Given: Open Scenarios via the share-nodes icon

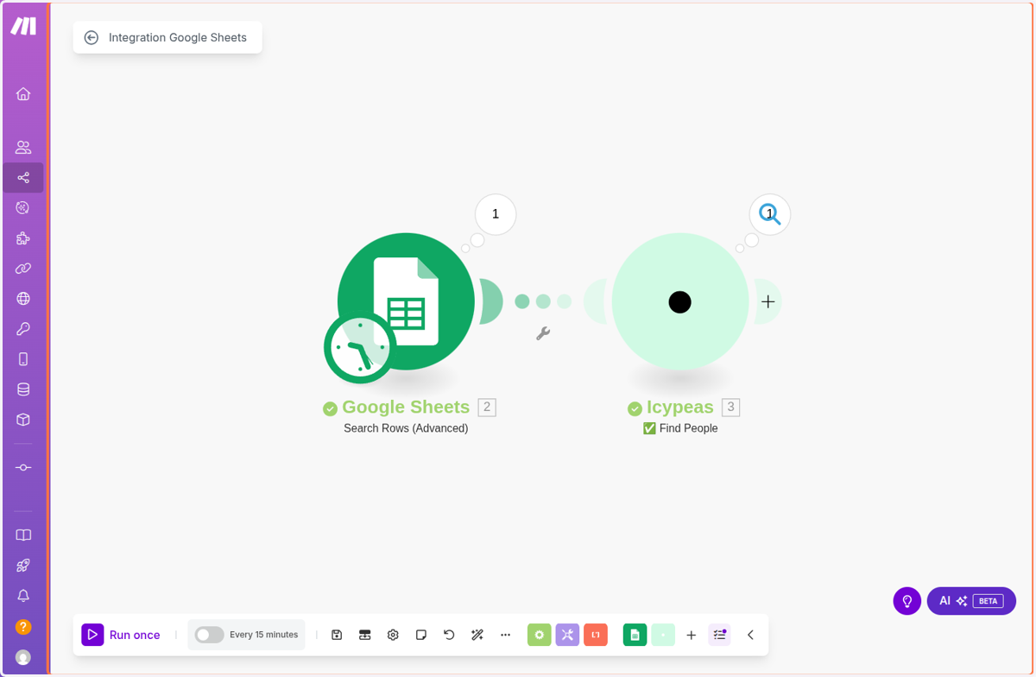Looking at the screenshot, I should tap(23, 177).
